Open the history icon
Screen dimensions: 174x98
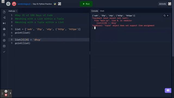click(x=60, y=4)
